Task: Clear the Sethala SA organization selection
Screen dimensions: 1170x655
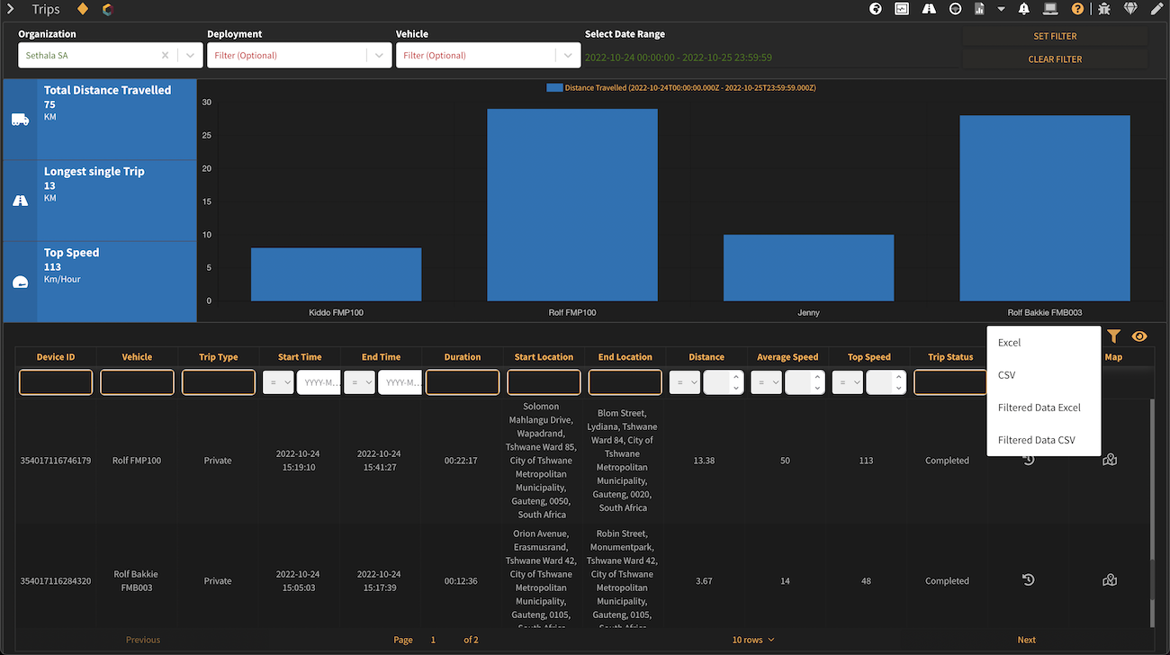Action: tap(165, 56)
